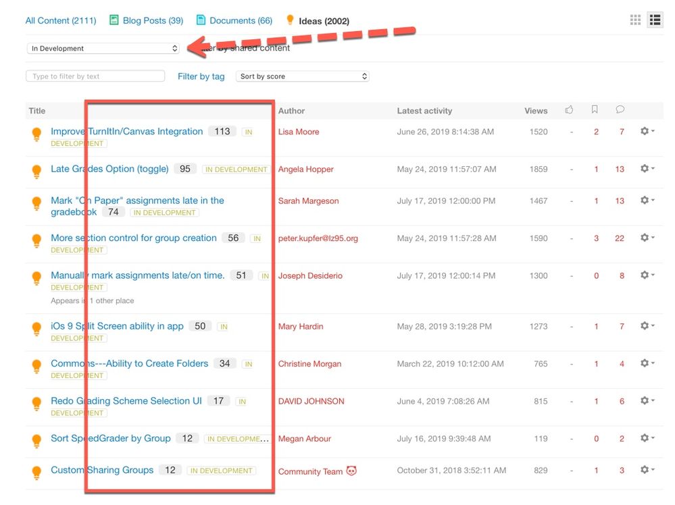Open gear menu for Custom Sharing Groups row
The width and height of the screenshot is (675, 505).
point(647,470)
